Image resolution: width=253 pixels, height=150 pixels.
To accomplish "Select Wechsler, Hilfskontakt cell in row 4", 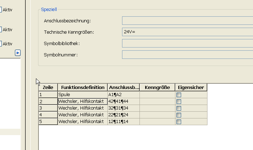I will point(83,115).
